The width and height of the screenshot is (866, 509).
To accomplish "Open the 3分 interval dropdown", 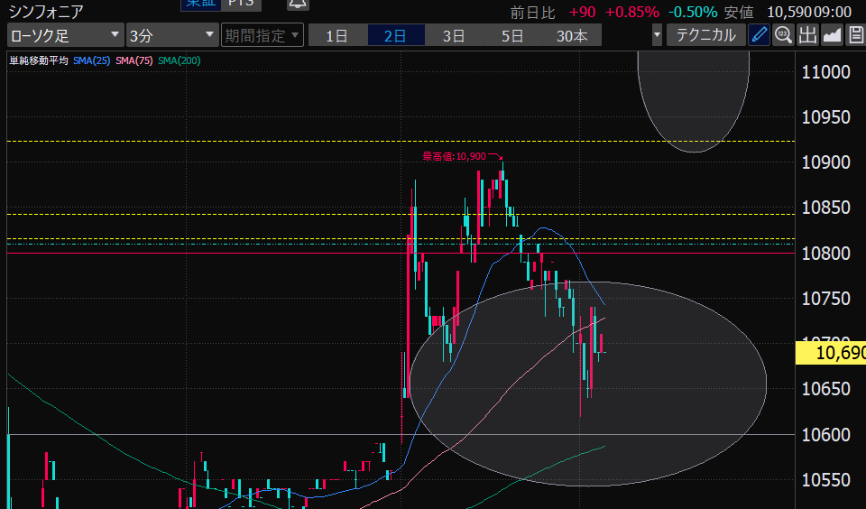I will (x=171, y=35).
